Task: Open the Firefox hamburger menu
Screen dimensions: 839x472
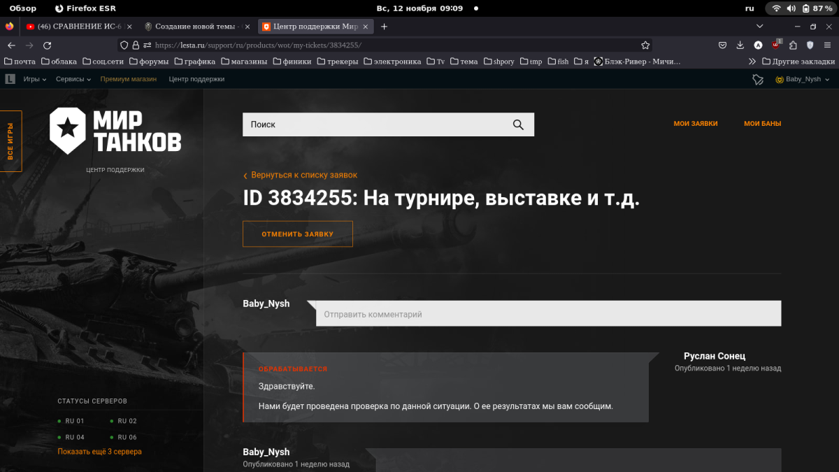Action: 828,45
